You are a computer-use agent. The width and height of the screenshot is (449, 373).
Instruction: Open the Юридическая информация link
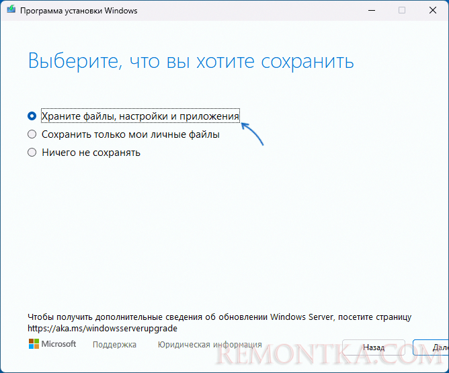coord(210,344)
